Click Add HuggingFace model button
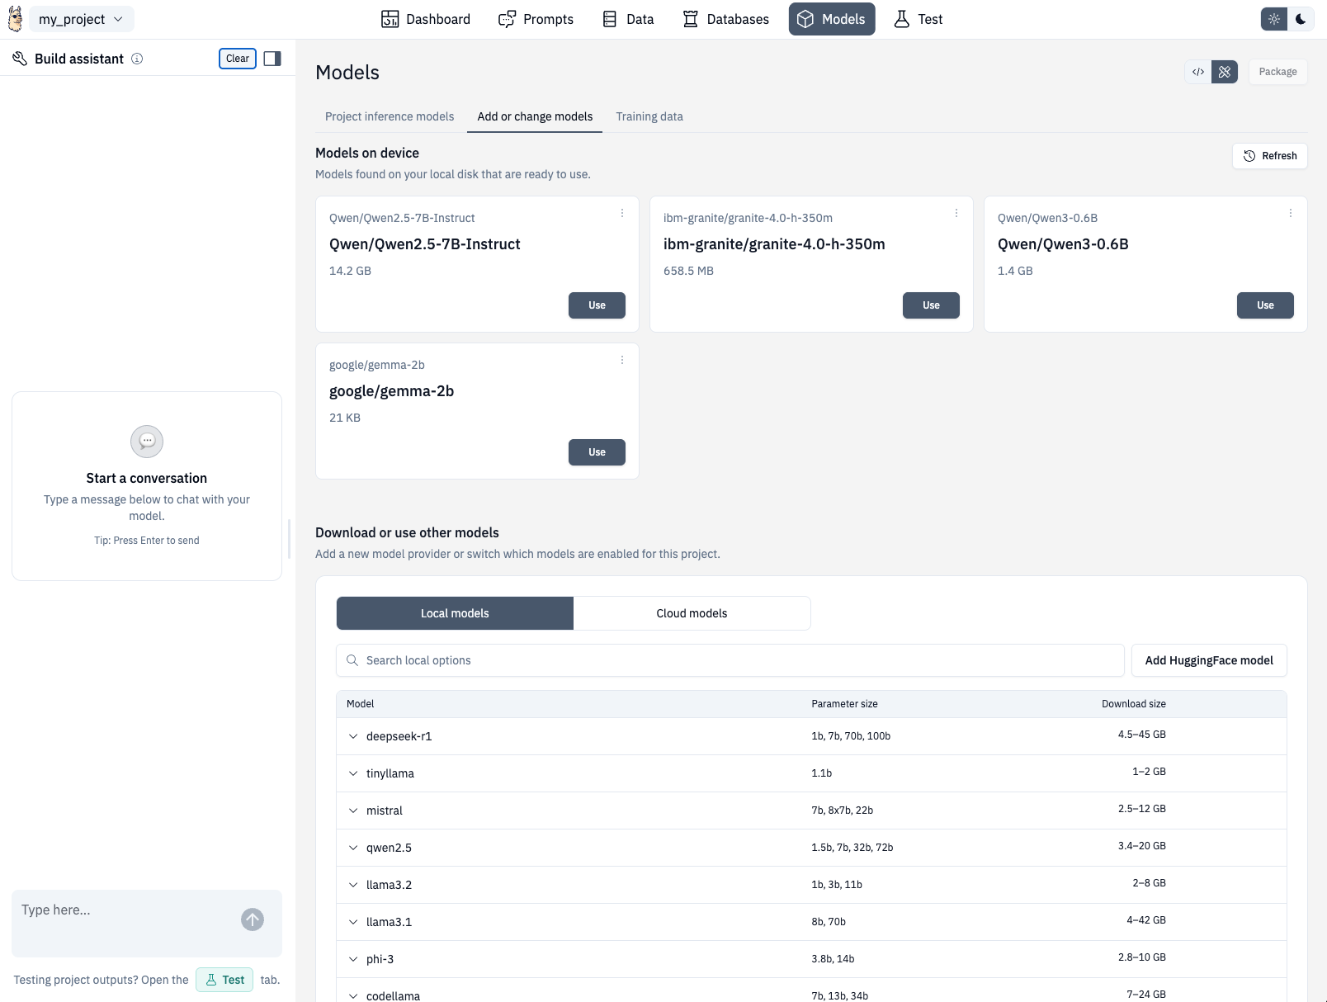 tap(1209, 660)
